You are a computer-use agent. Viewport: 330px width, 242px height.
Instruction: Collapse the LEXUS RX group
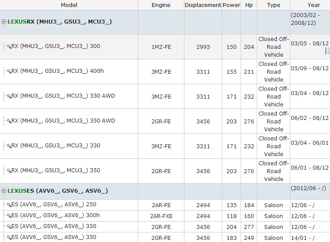point(3,22)
